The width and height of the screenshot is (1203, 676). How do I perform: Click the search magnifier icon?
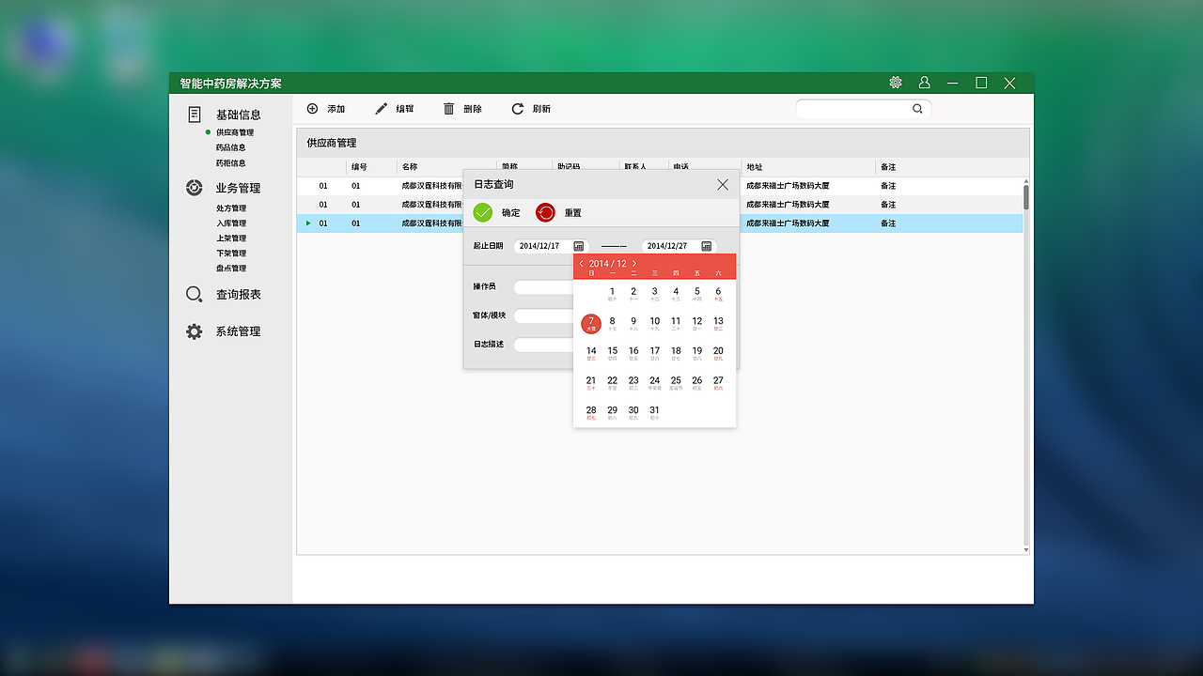coord(917,109)
